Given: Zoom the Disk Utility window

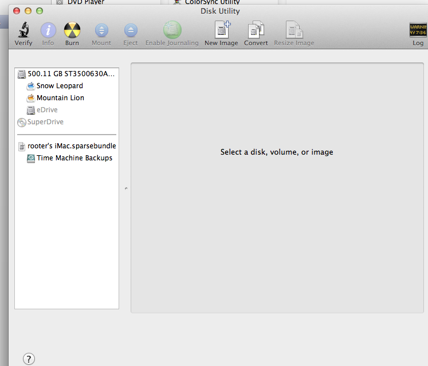Looking at the screenshot, I should (x=40, y=11).
